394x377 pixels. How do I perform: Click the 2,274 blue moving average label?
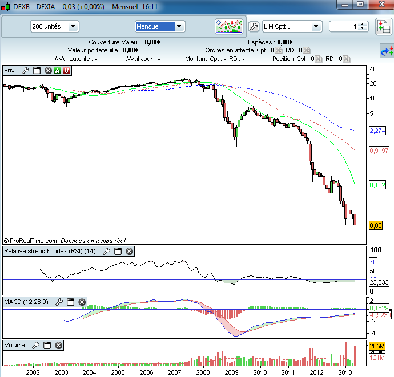point(377,131)
